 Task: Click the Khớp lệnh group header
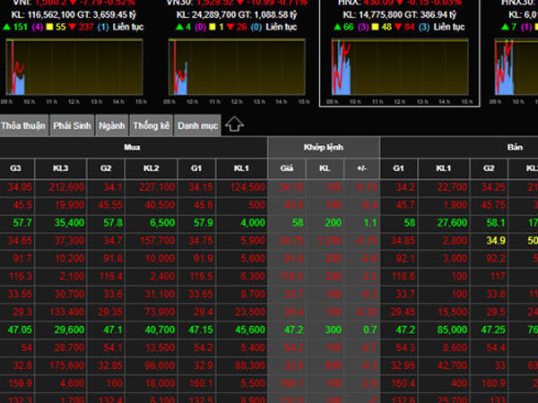coord(323,146)
